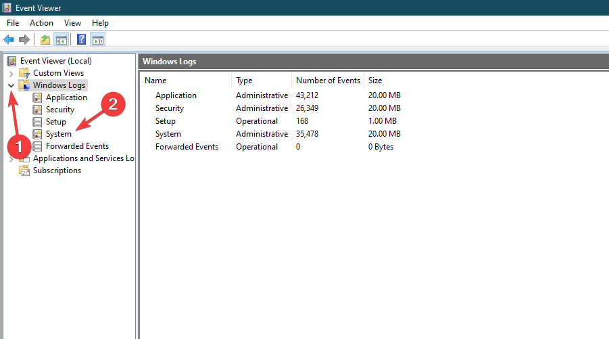Open the View menu

(x=72, y=23)
